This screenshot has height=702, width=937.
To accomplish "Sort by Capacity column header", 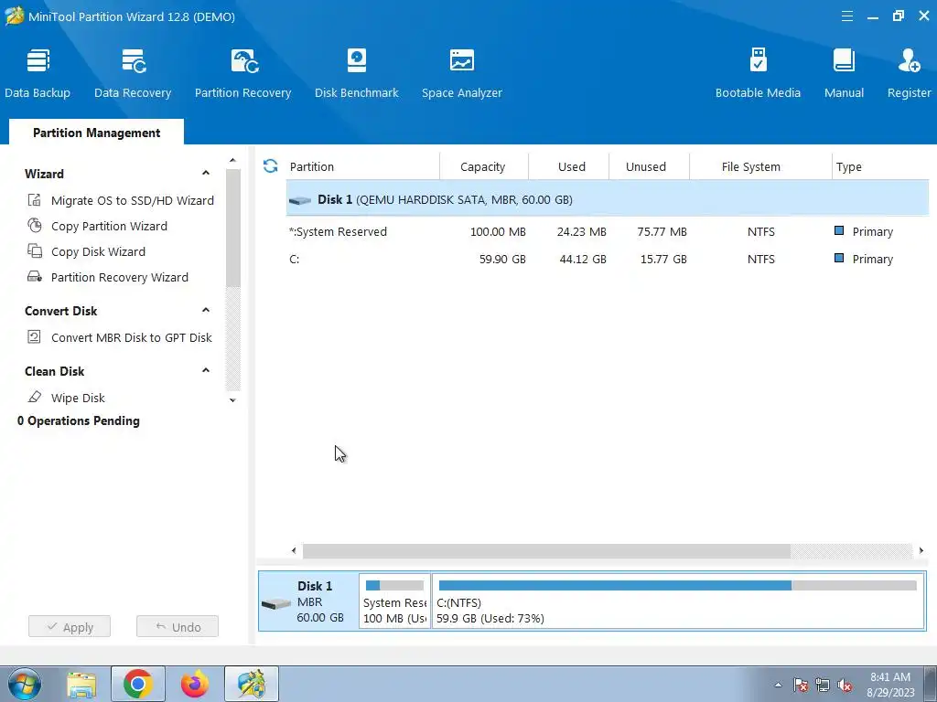I will [483, 166].
